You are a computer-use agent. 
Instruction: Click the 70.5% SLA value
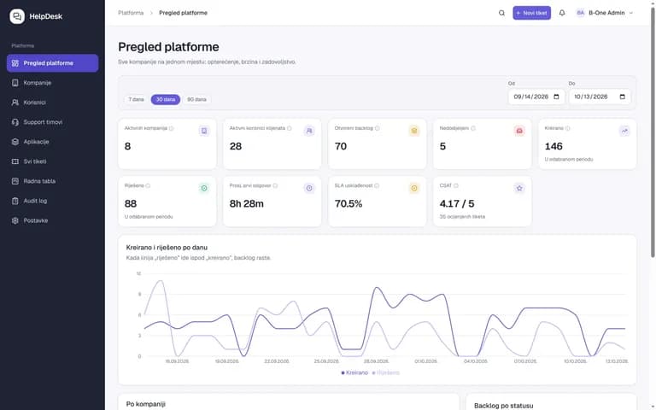(348, 204)
